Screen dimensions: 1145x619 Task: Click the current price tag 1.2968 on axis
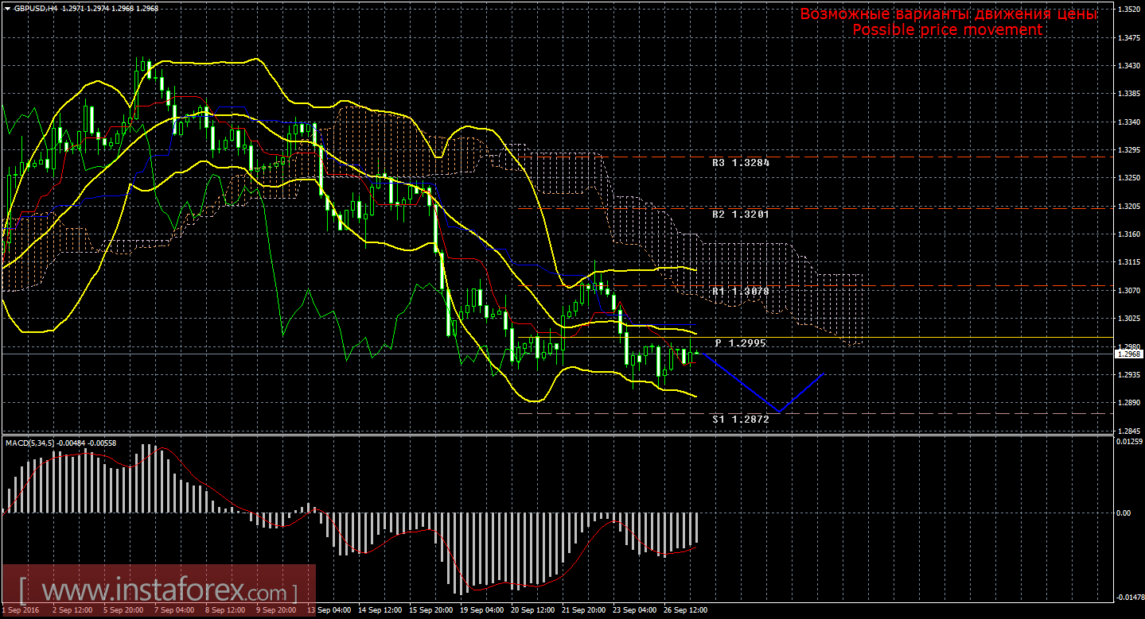1127,354
